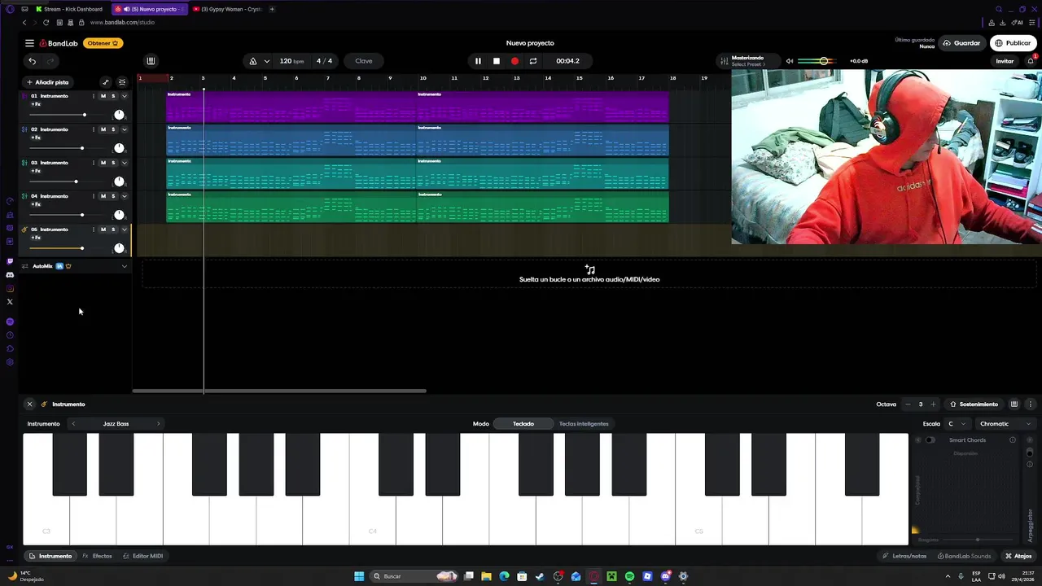Increase Octava with plus button
Viewport: 1042px width, 586px height.
933,405
